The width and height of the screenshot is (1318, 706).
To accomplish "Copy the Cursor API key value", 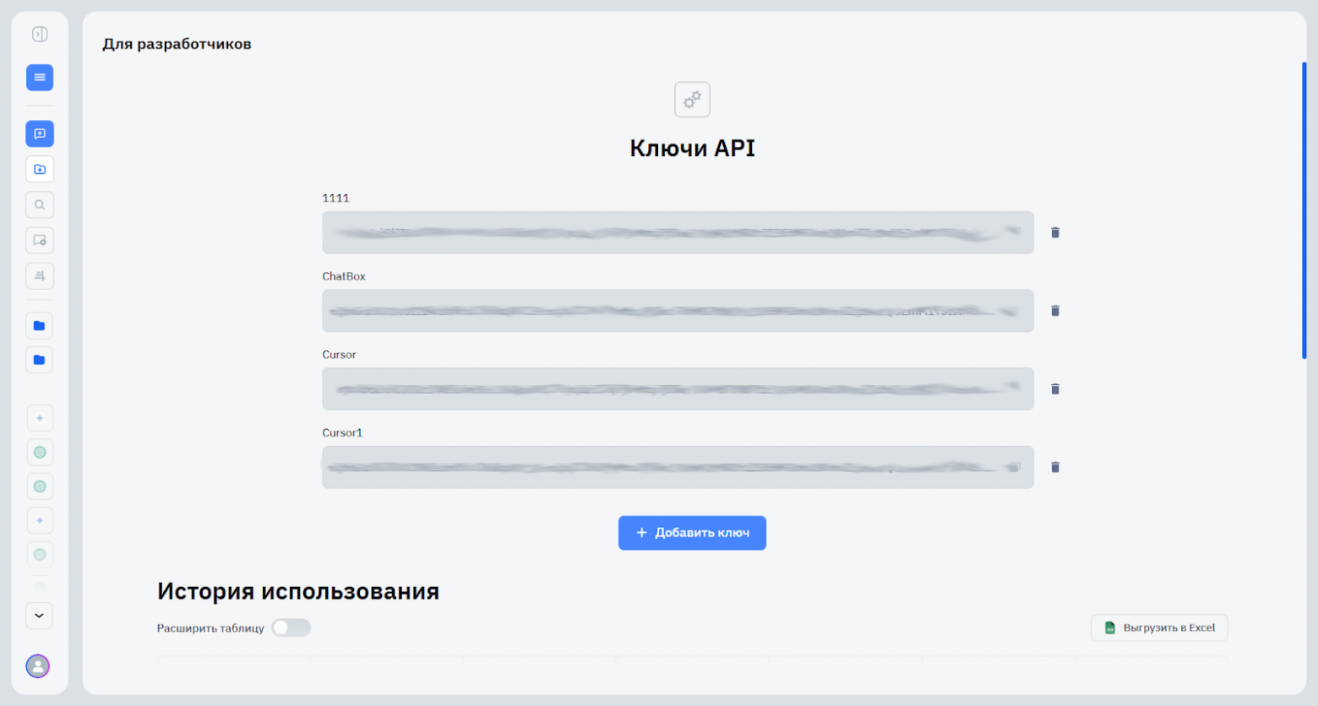I will 1014,388.
